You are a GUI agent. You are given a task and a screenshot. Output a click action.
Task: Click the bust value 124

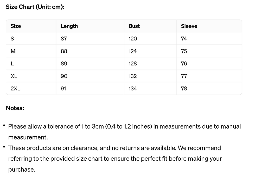tap(133, 51)
